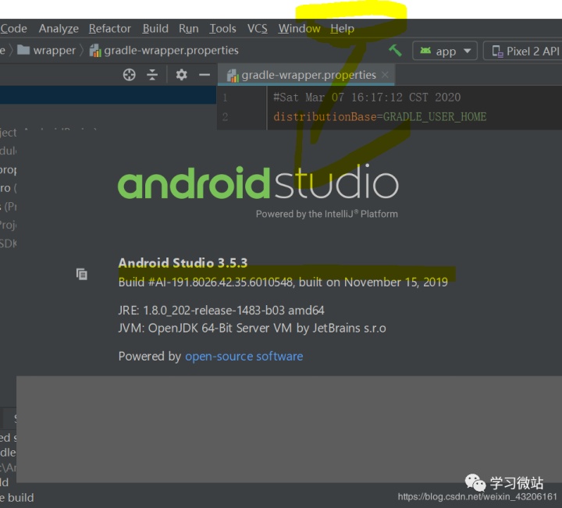Click the android icon in app dropdown

coord(425,51)
